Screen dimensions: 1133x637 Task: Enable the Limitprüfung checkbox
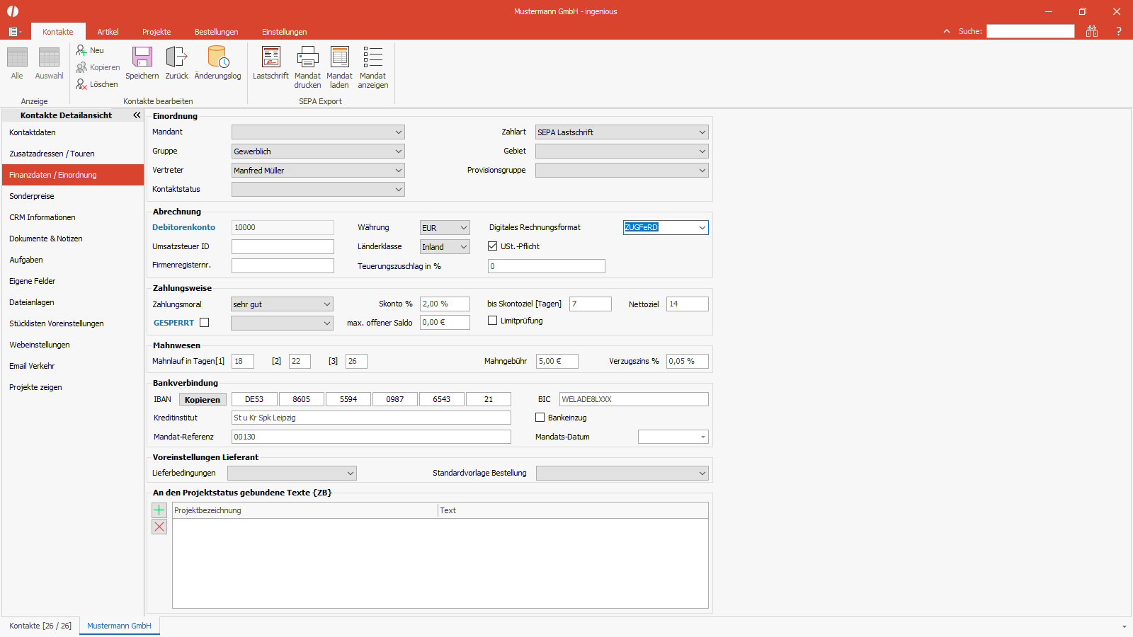point(492,321)
